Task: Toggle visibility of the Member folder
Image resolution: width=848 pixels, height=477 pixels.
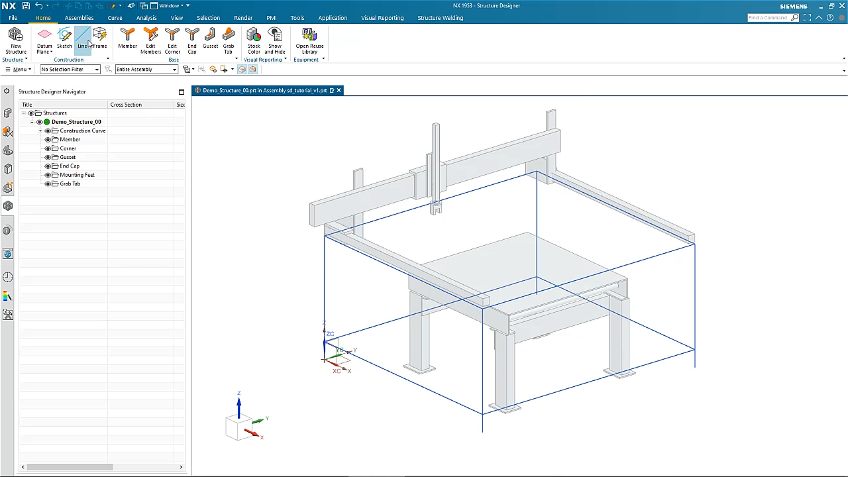Action: pos(47,139)
